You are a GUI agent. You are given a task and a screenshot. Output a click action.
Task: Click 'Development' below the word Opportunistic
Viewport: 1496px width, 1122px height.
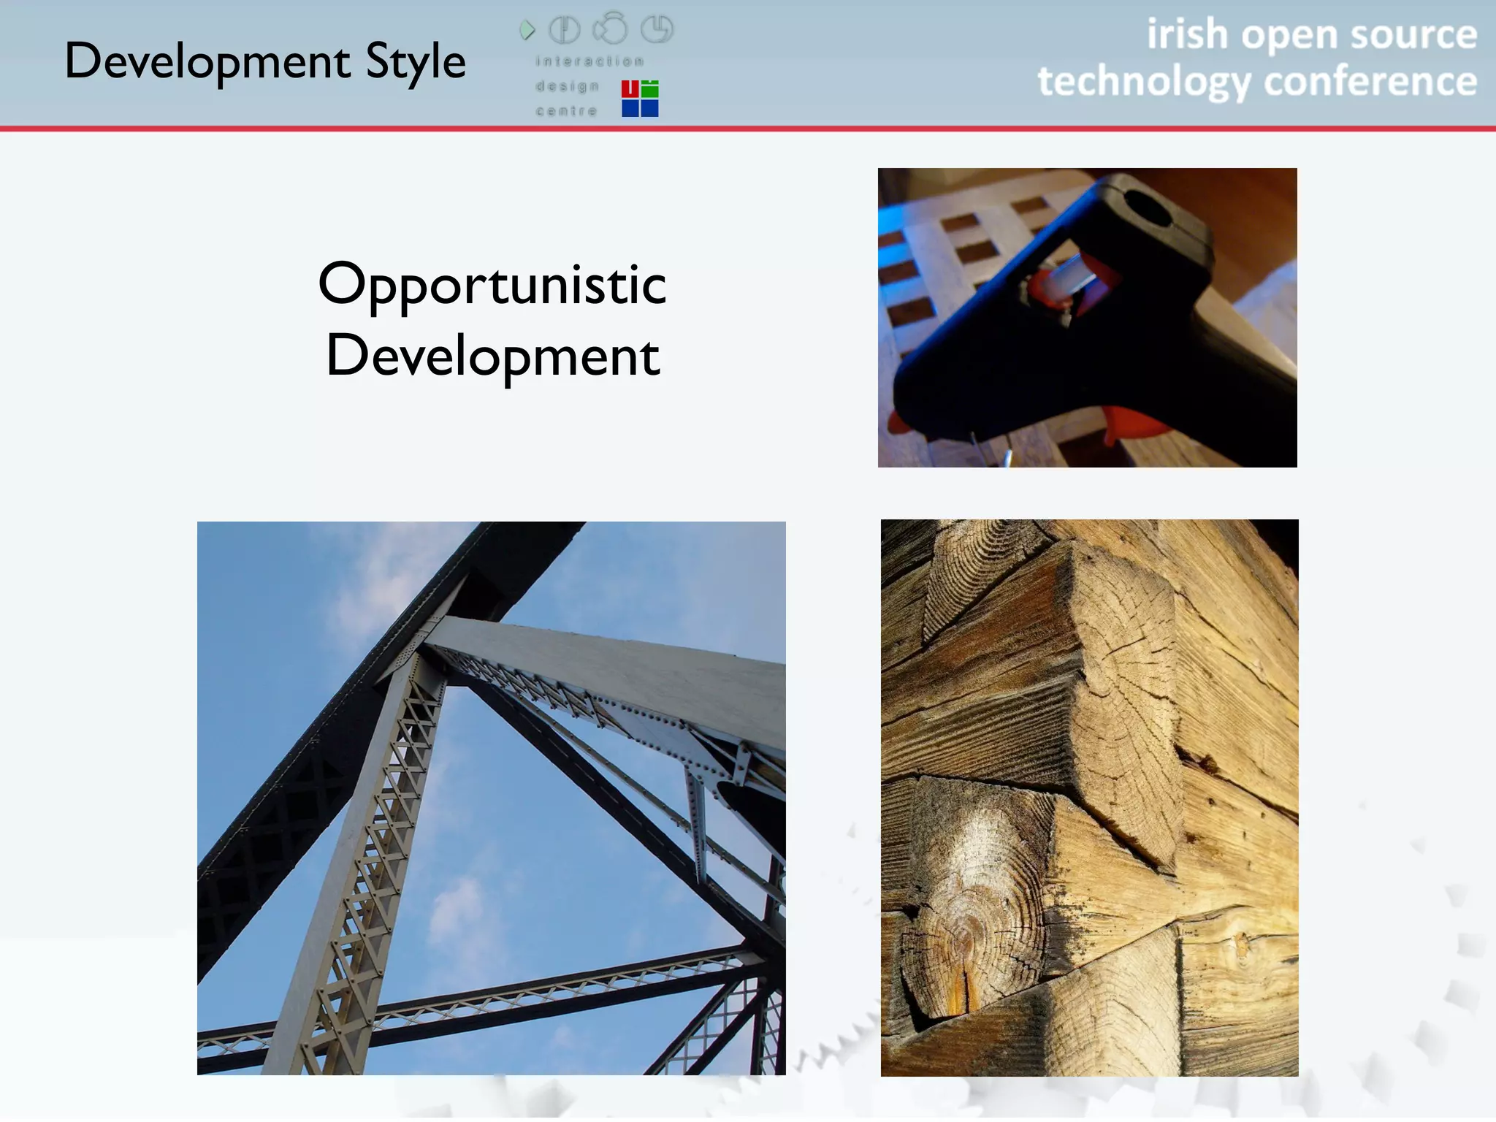(x=493, y=356)
